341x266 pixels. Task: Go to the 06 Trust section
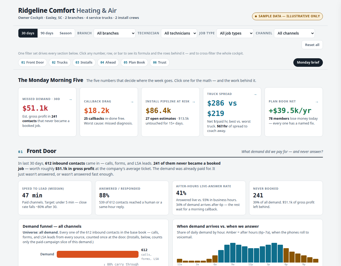pyautogui.click(x=160, y=63)
